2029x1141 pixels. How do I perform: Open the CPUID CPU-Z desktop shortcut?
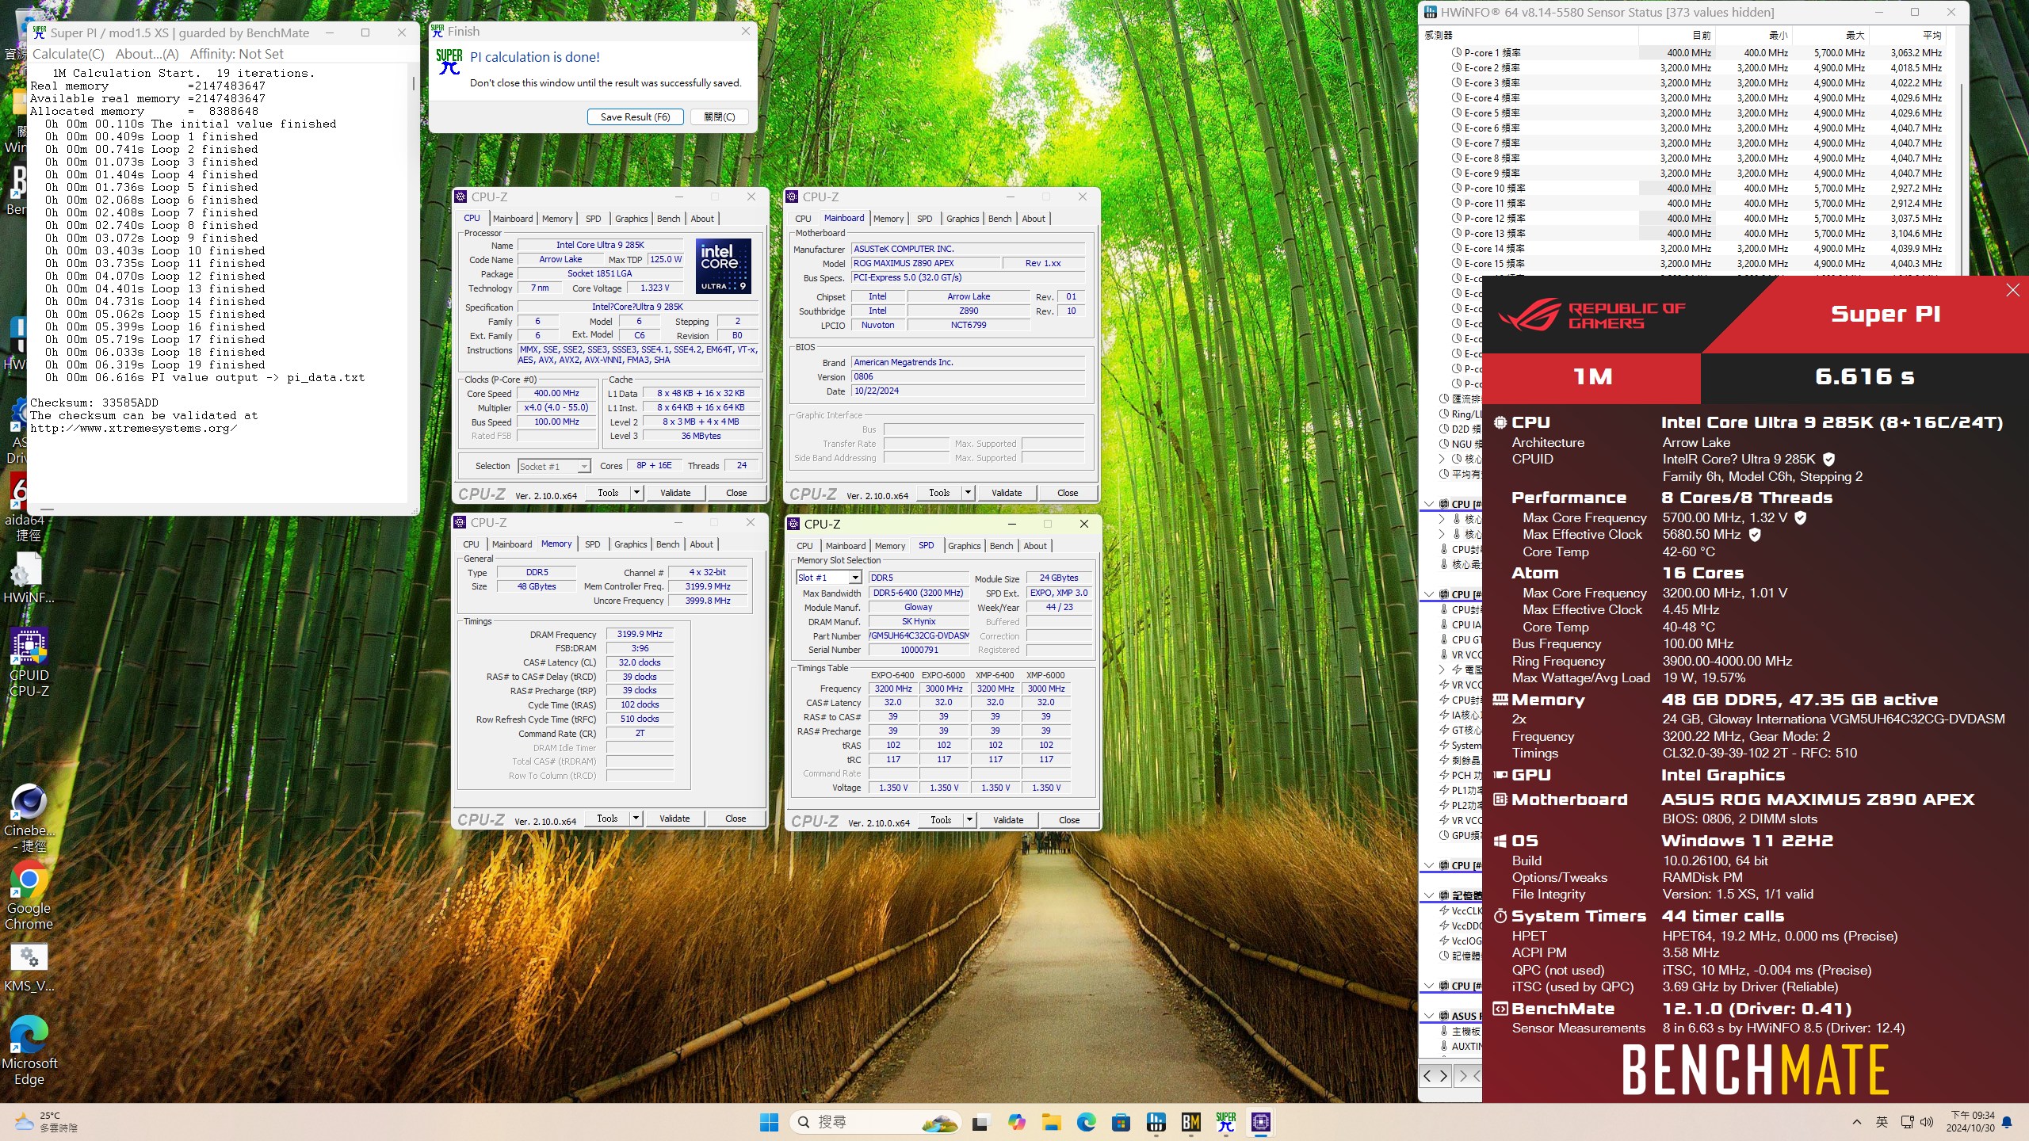29,662
